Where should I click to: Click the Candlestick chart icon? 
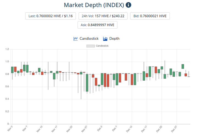tap(76, 39)
